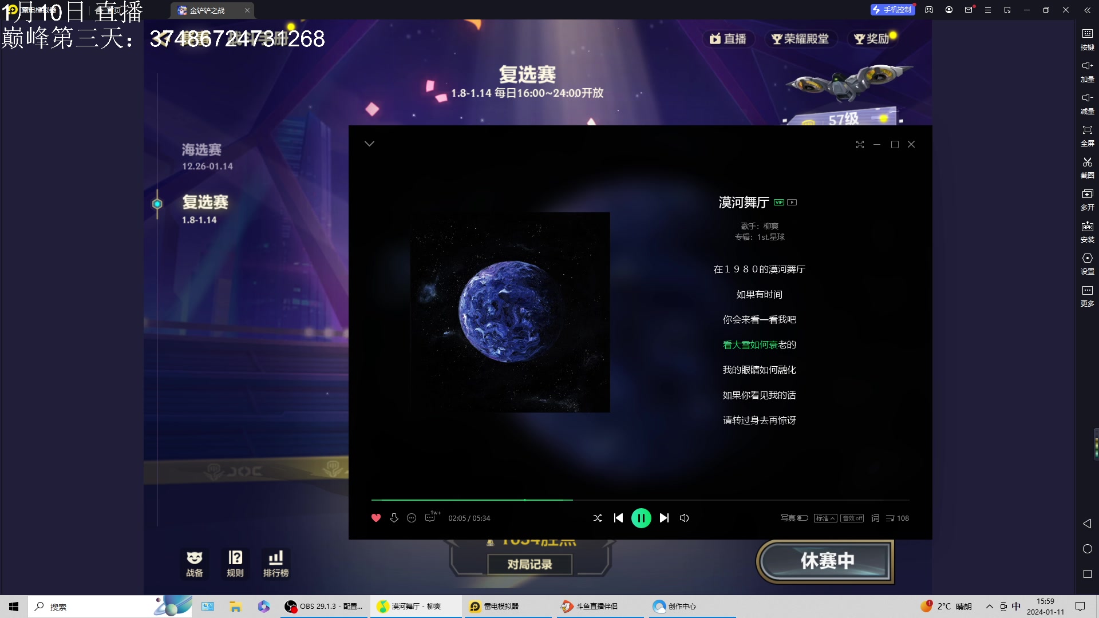Show hidden system tray icons
Screen dimensions: 1099x618
(989, 607)
